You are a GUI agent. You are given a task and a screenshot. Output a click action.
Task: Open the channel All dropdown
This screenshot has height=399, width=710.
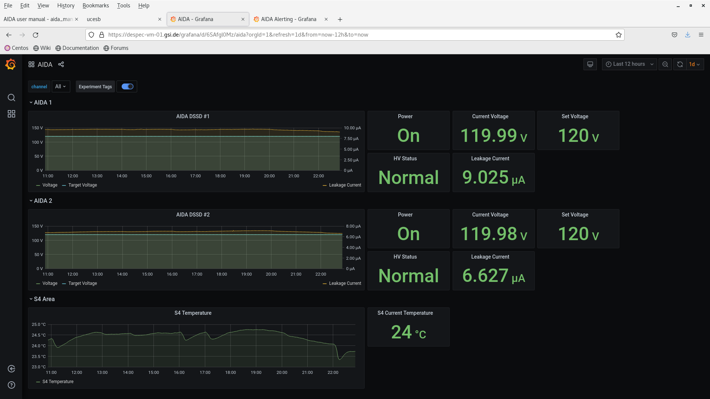click(61, 86)
